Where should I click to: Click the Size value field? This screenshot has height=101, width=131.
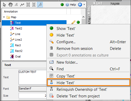pos(33,96)
